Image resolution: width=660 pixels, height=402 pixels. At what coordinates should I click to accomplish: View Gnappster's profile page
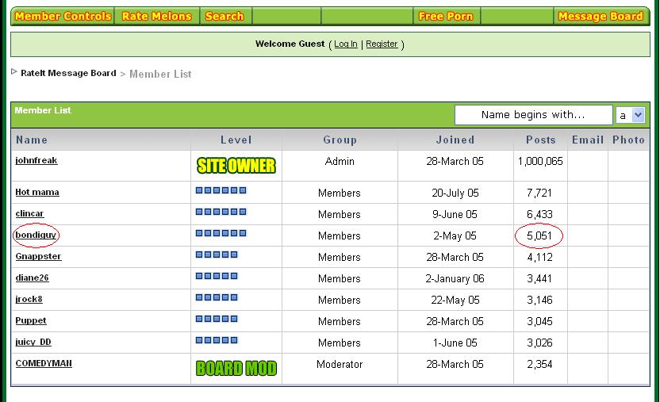tap(38, 256)
